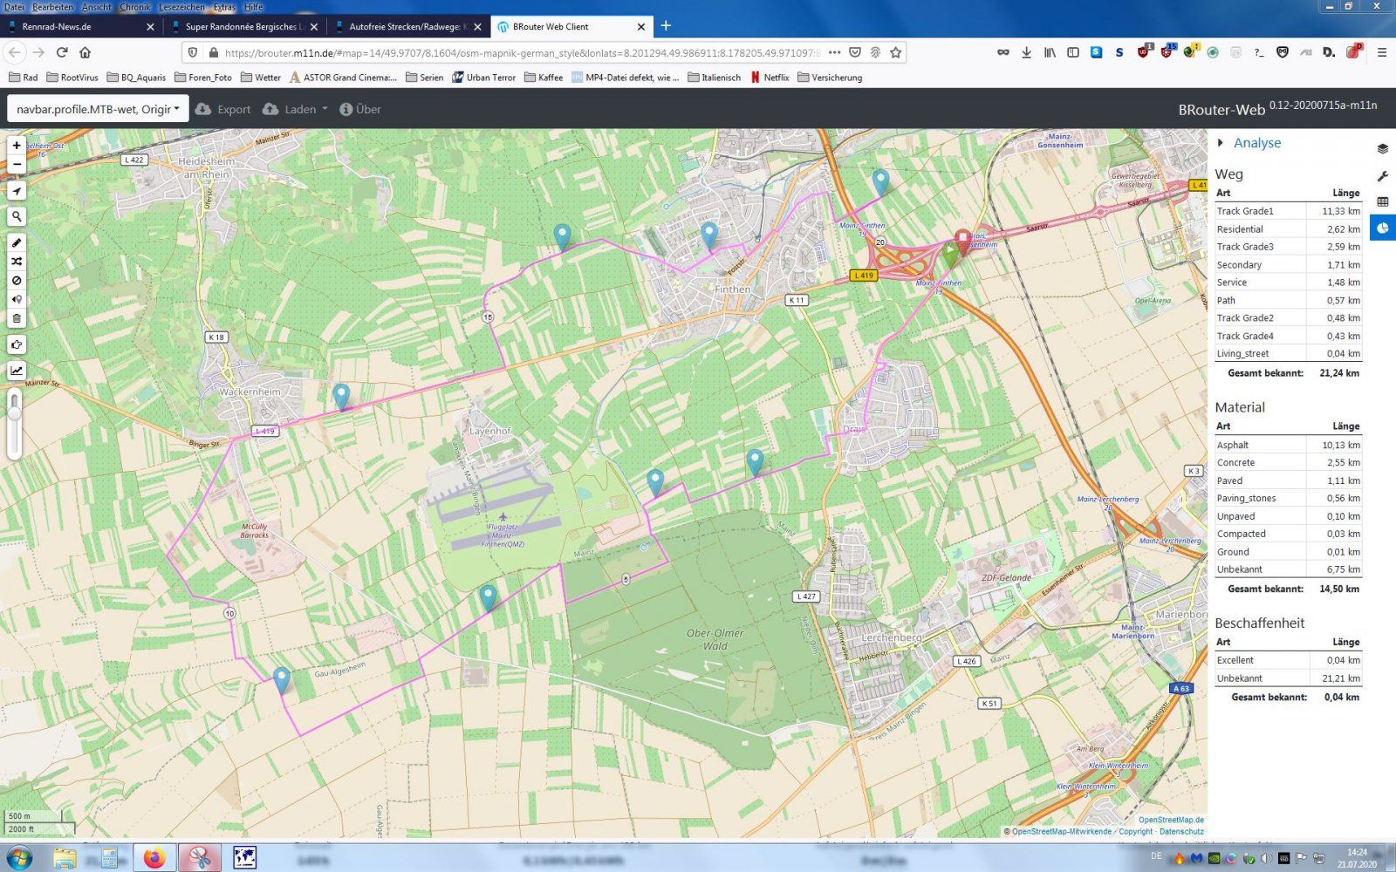Click the Über info button
This screenshot has width=1396, height=872.
360,109
